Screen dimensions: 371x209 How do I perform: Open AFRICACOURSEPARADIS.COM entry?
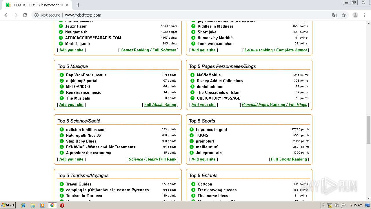pyautogui.click(x=93, y=38)
